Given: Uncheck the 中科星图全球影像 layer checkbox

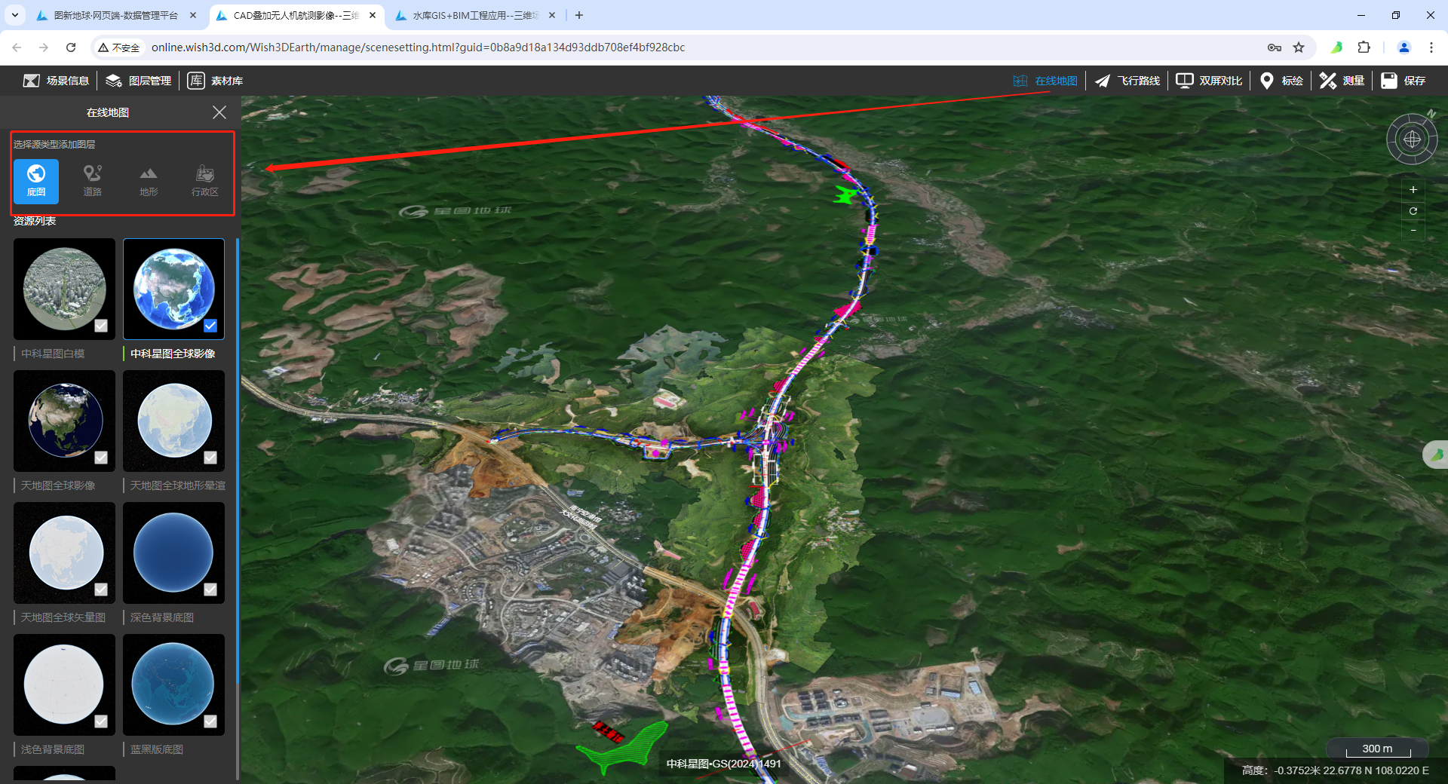Looking at the screenshot, I should (x=210, y=326).
